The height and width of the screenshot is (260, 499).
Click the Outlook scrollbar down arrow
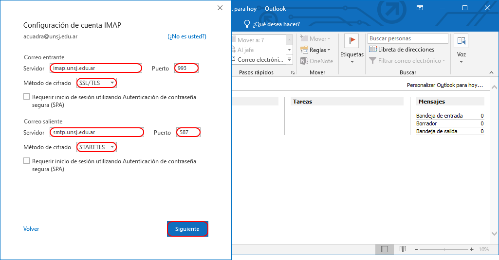[x=494, y=233]
